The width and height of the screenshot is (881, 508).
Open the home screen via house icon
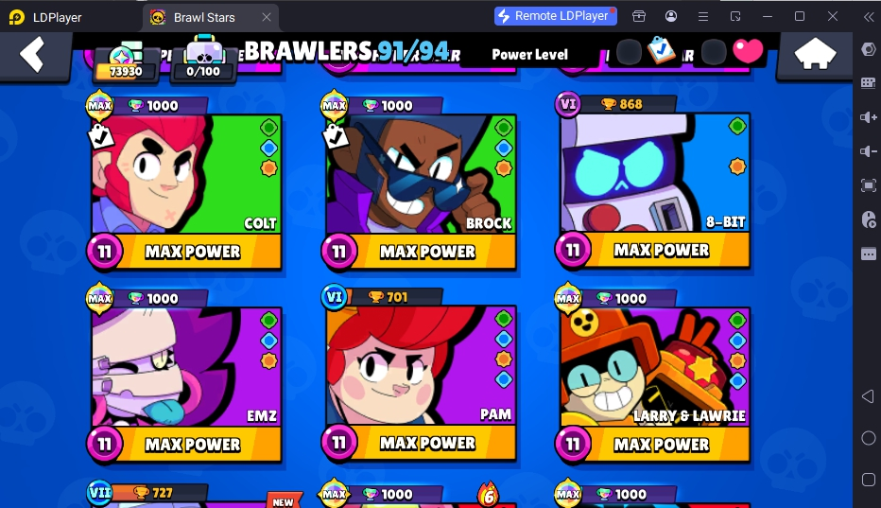[815, 54]
